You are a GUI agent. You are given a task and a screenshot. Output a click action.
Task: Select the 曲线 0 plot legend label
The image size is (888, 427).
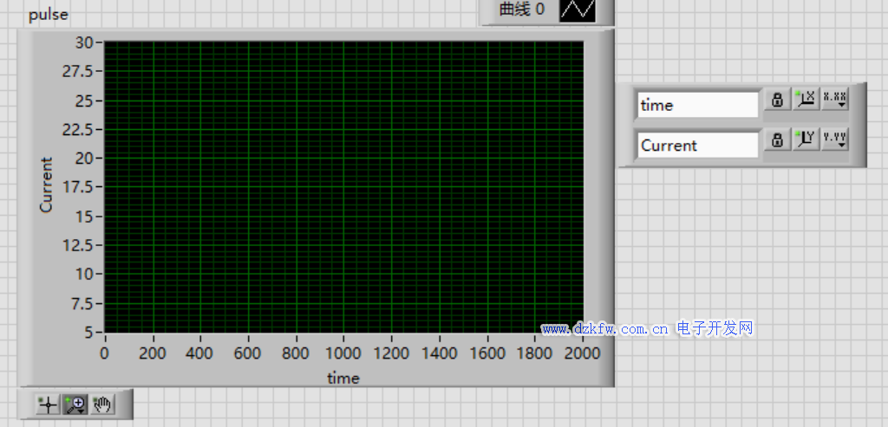point(522,10)
